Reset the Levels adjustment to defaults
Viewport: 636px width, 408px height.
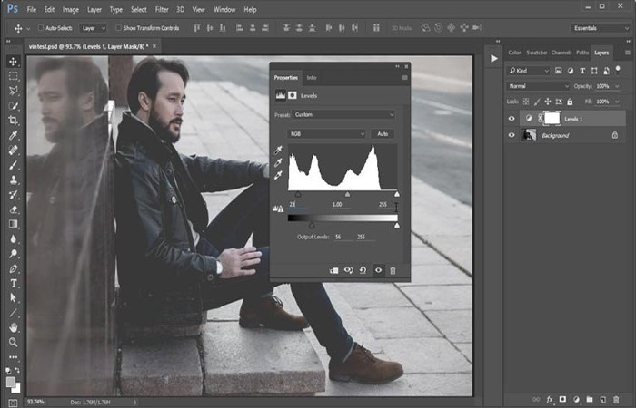point(363,270)
